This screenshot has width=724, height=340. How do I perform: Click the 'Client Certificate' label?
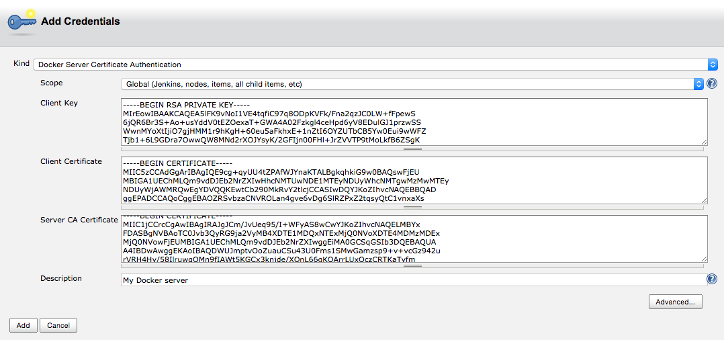coord(71,161)
